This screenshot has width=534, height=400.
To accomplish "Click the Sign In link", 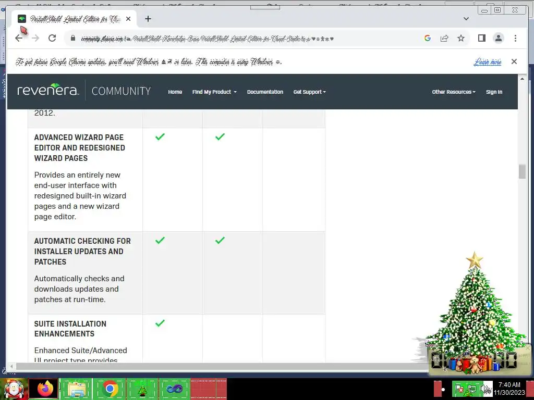I will [494, 92].
